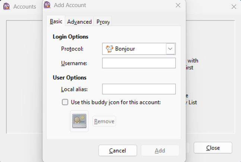The image size is (241, 162).
Task: Click the Local alias label
Action: (x=74, y=89)
